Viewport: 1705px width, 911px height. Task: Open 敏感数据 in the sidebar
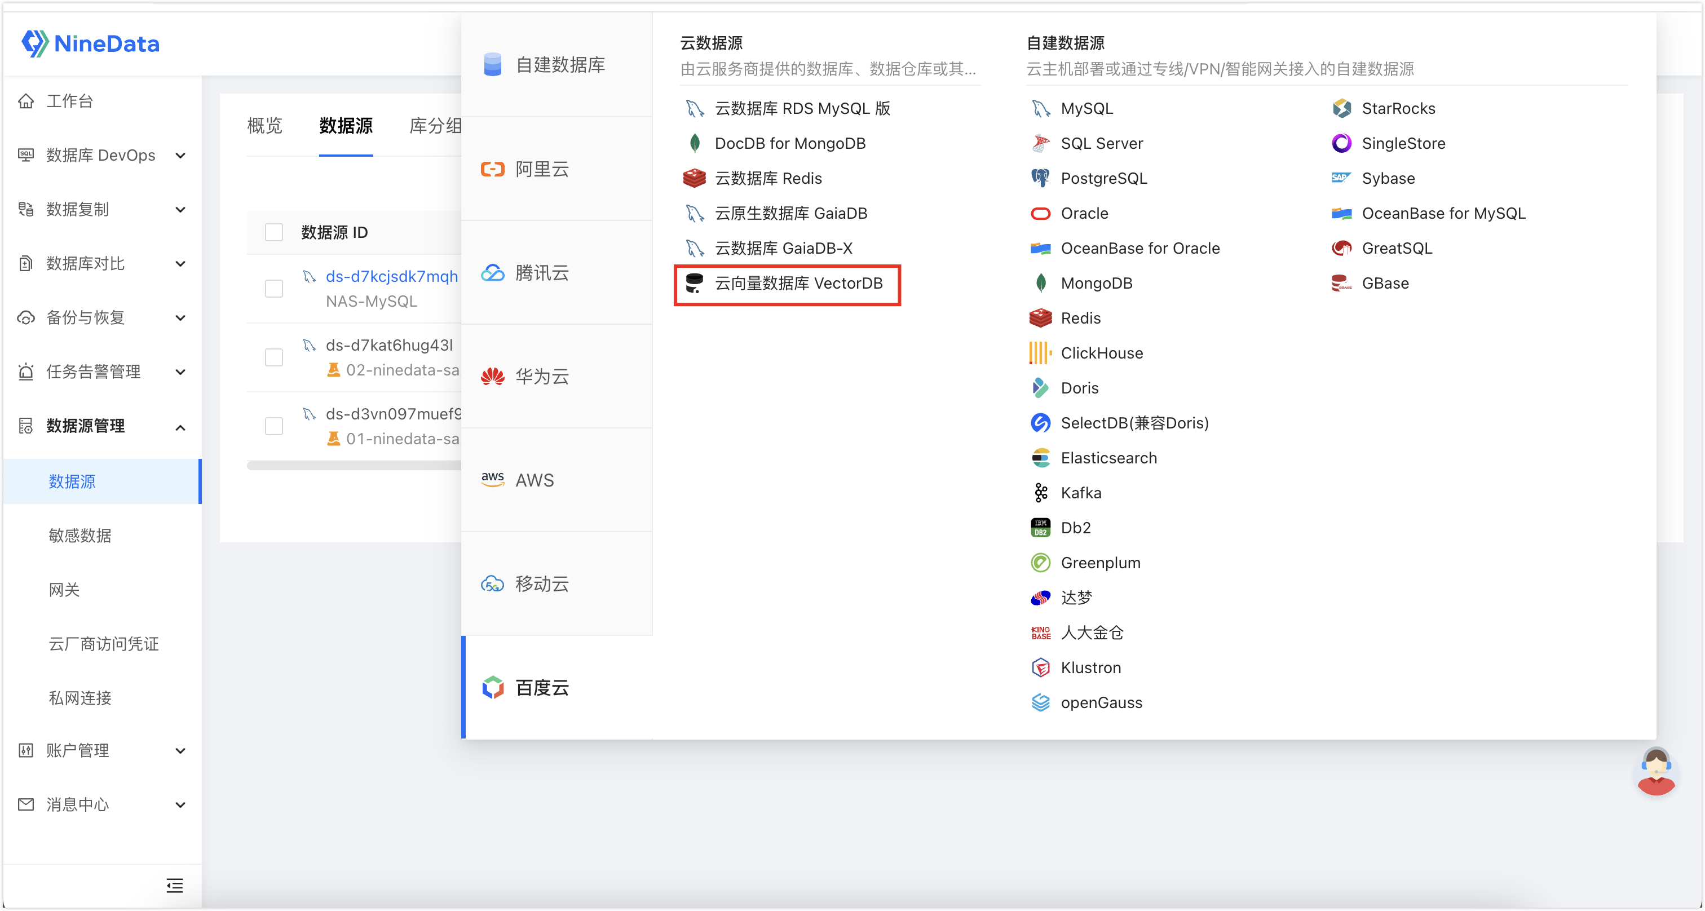point(80,535)
